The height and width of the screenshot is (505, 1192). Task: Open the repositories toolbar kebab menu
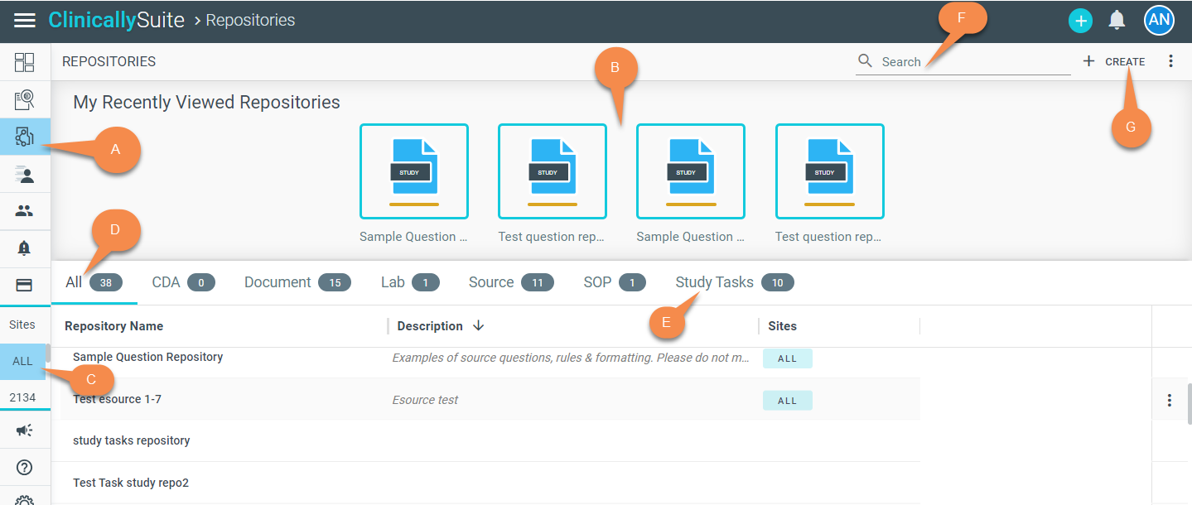(1170, 61)
